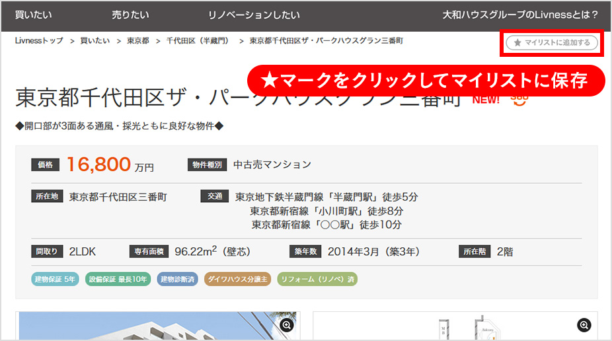This screenshot has width=612, height=341.
Task: Click the 物件種別 label badge
Action: (x=208, y=165)
